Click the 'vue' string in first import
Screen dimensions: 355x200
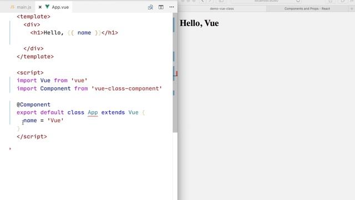pyautogui.click(x=79, y=81)
